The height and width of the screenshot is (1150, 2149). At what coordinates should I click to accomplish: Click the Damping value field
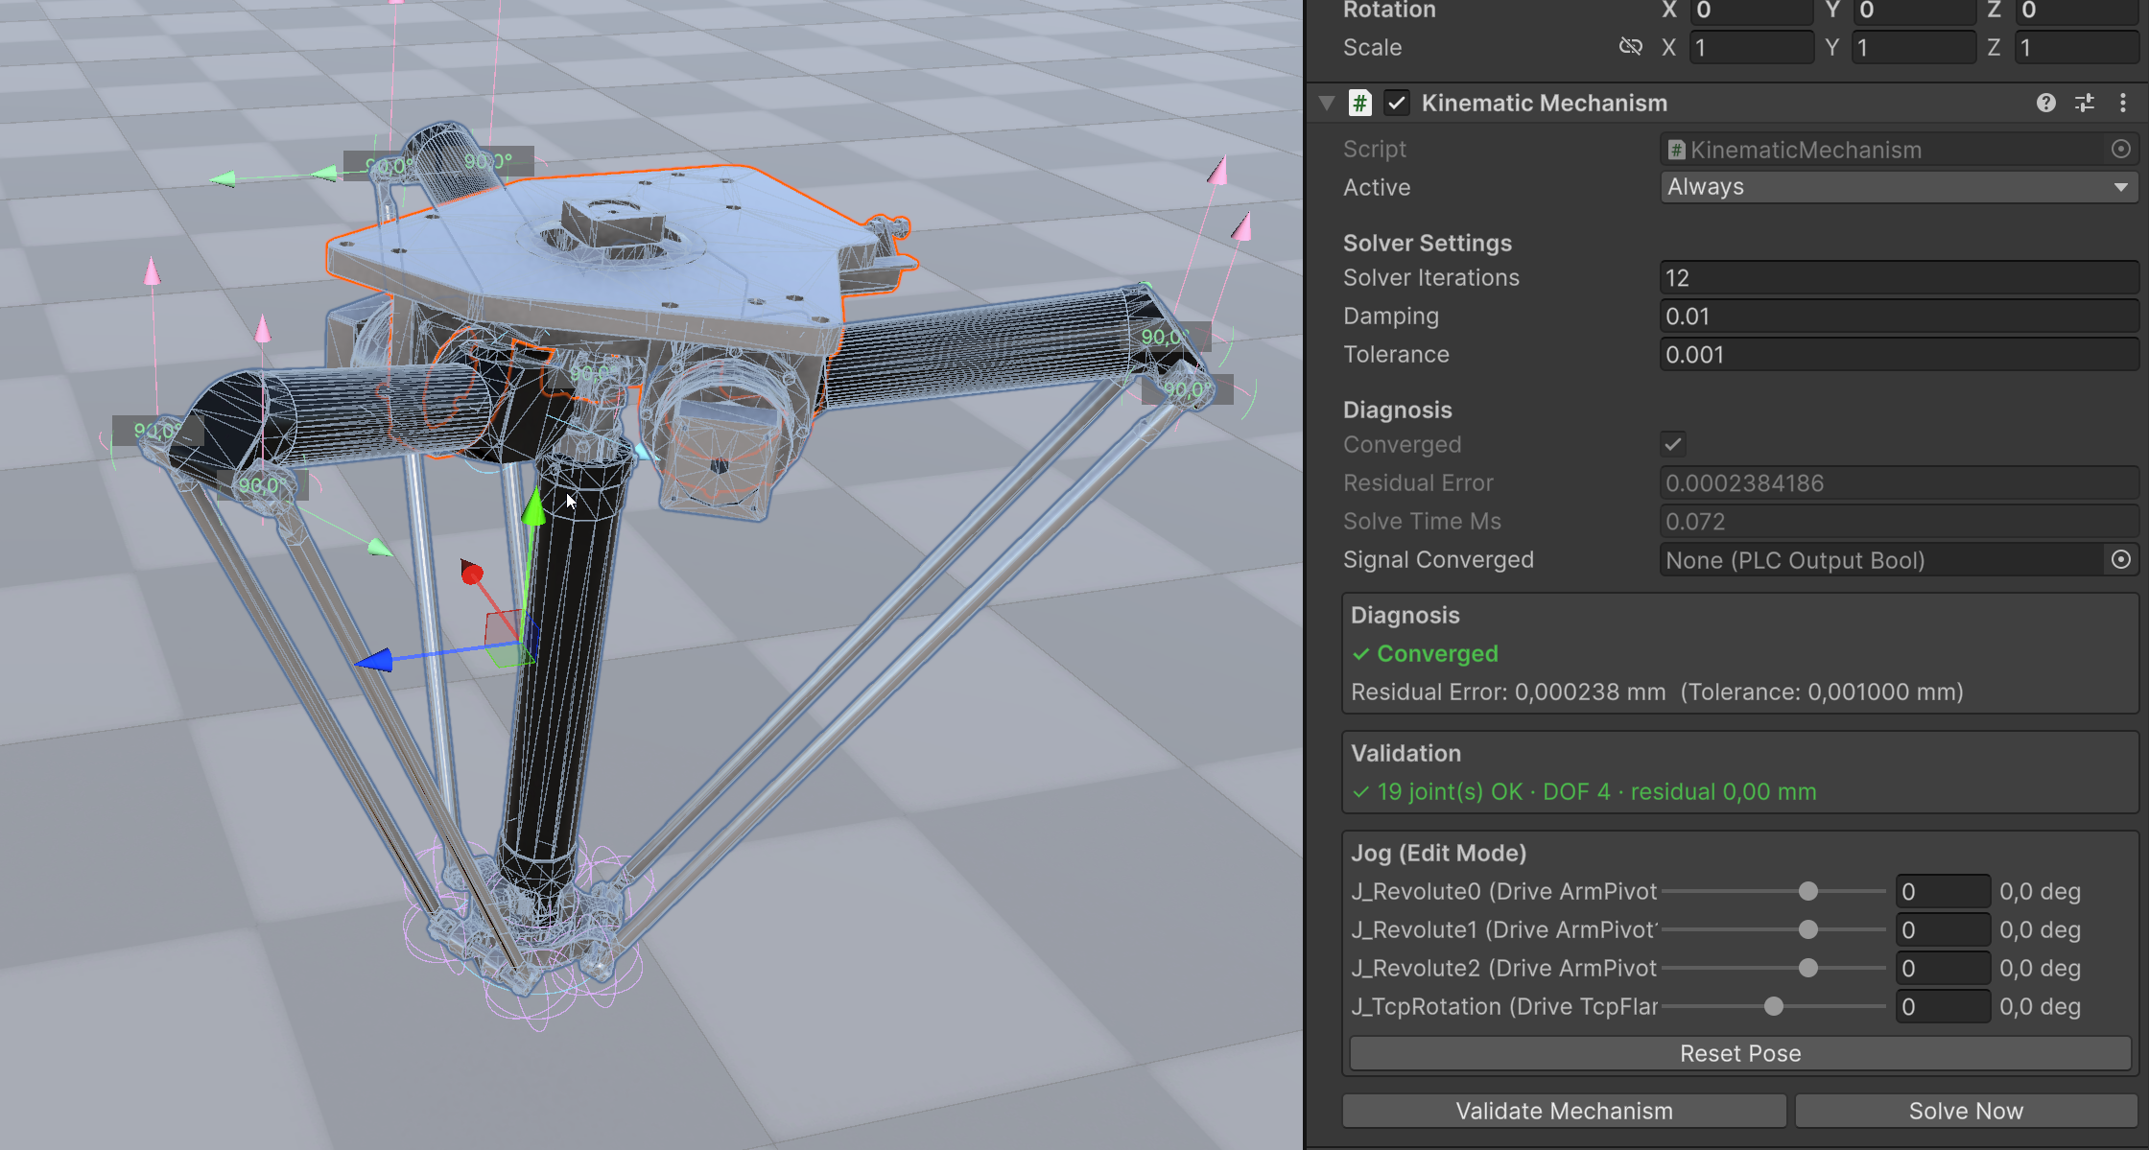[1899, 317]
